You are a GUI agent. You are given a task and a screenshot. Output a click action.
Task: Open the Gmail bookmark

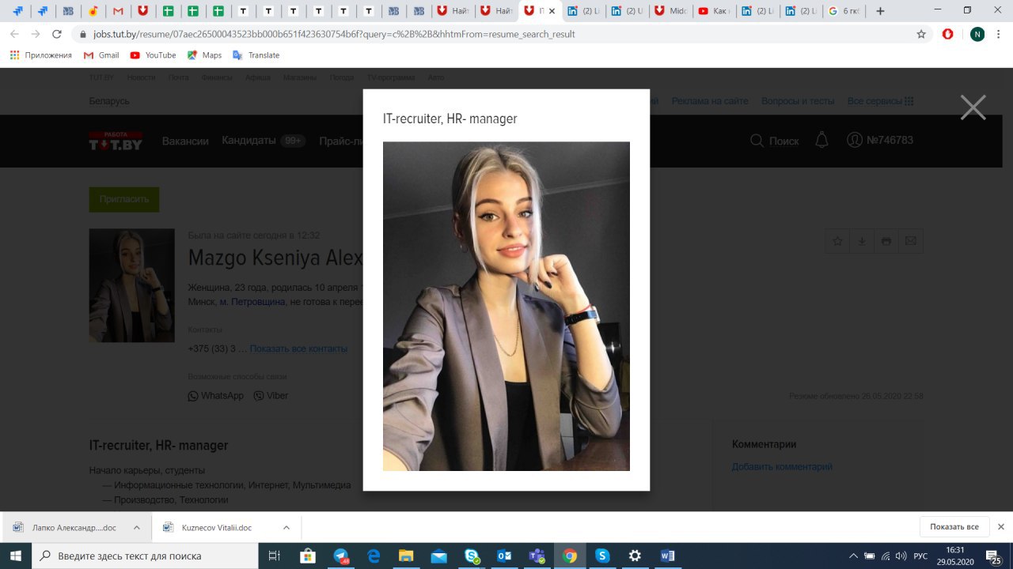pos(101,55)
